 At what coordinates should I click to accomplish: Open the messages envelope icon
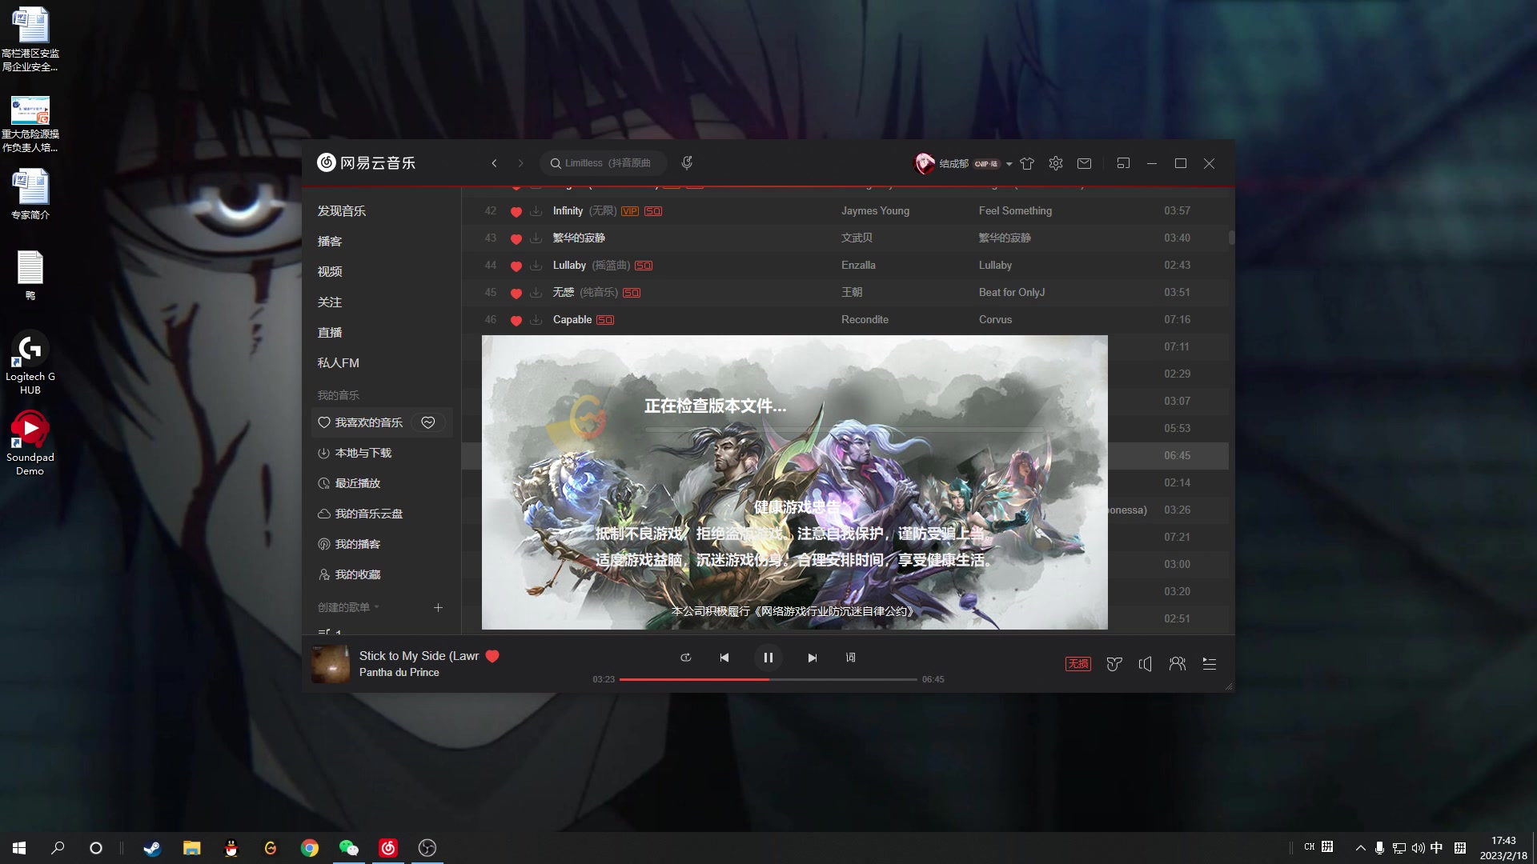pyautogui.click(x=1084, y=163)
